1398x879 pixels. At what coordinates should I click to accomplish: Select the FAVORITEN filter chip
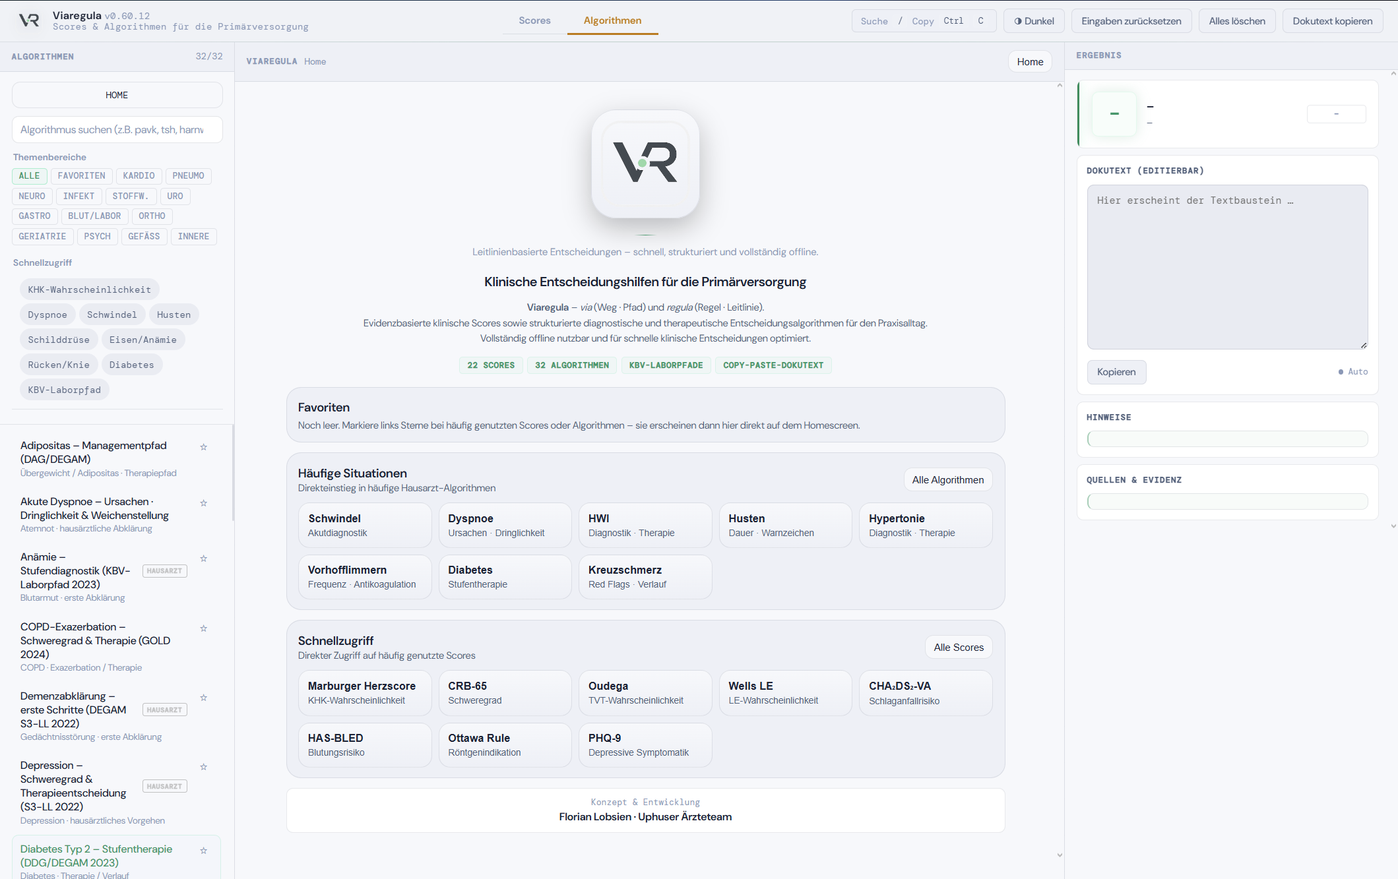click(x=81, y=176)
